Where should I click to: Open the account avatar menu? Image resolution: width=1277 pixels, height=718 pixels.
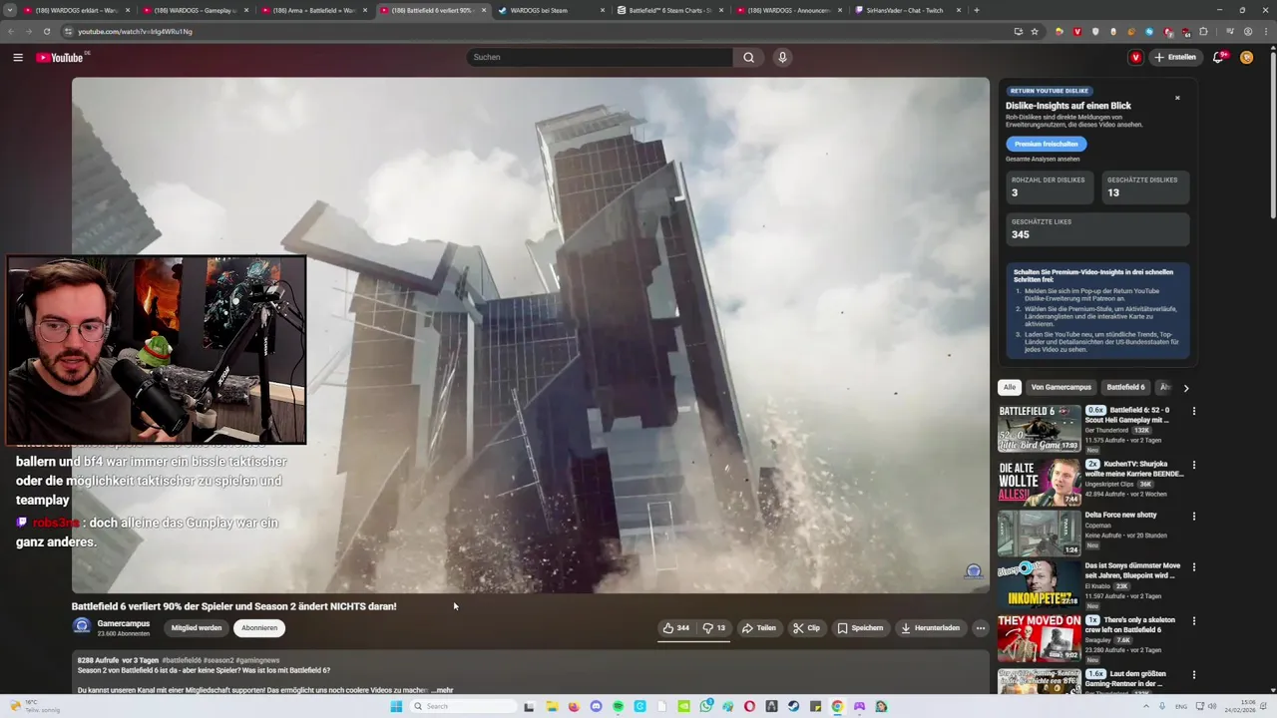pos(1246,58)
